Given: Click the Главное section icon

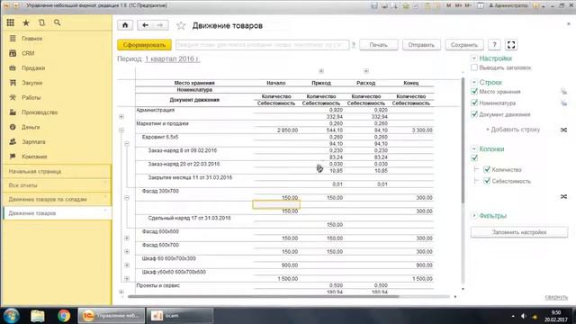Looking at the screenshot, I should [13, 38].
